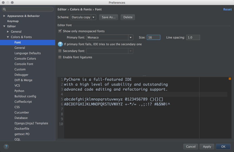Click the Colors & Fonts breadcrumb

point(81,9)
